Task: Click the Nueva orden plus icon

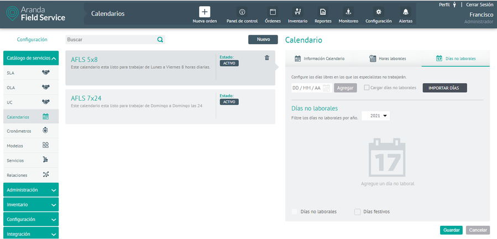Action: [205, 12]
